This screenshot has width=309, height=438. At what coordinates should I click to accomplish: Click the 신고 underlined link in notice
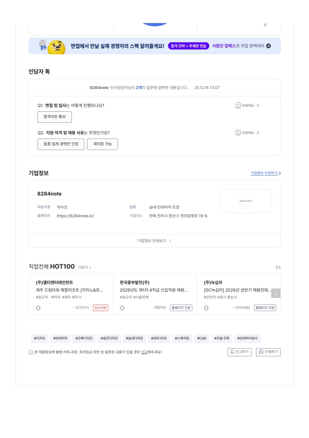coord(144,352)
